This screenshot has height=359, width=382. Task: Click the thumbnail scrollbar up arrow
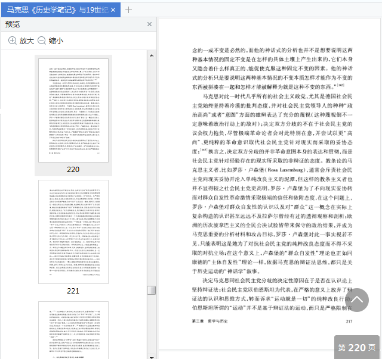152,55
